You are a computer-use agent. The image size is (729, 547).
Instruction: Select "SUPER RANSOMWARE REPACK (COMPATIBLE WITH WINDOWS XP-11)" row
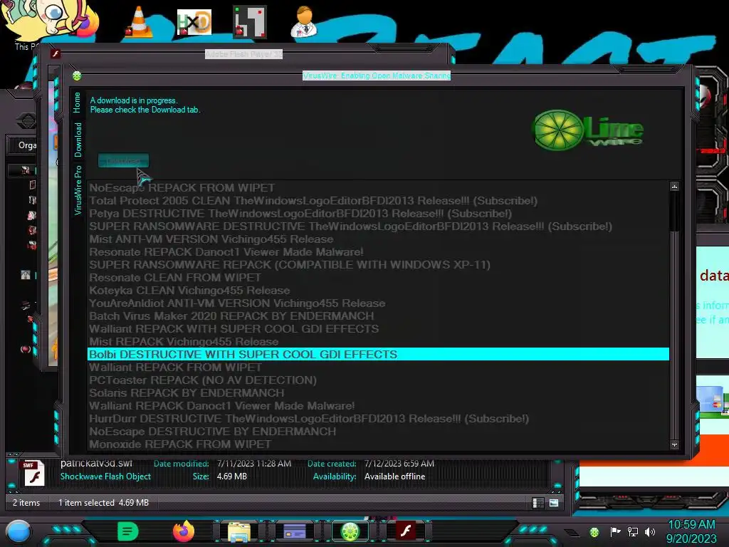pos(378,265)
